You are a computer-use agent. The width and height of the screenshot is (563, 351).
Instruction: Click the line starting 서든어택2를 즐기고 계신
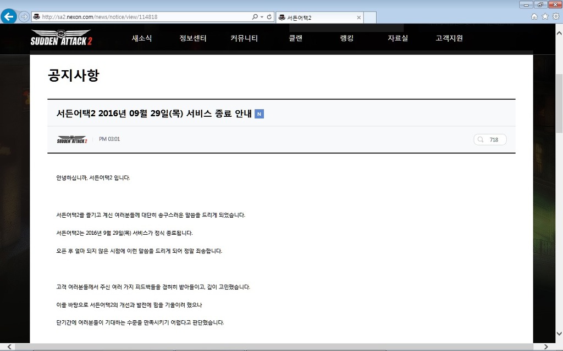[151, 215]
